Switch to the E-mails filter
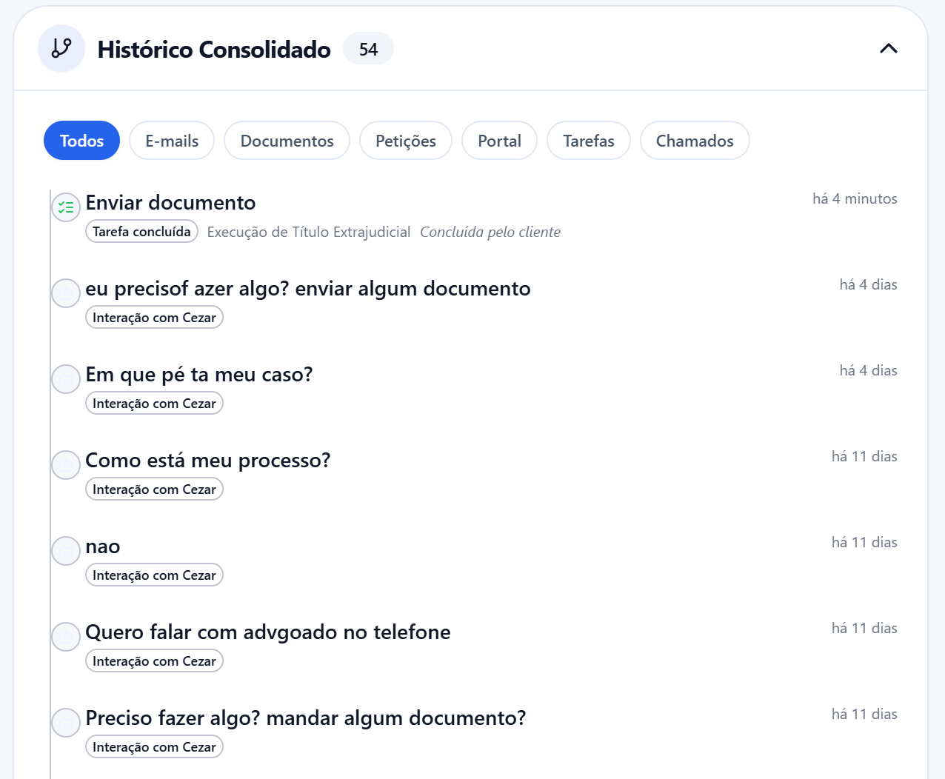 pyautogui.click(x=172, y=141)
